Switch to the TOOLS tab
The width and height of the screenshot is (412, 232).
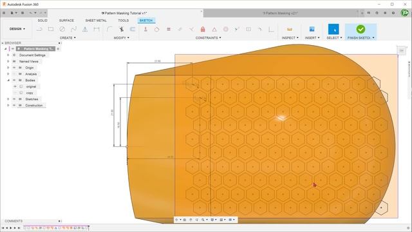pos(123,20)
